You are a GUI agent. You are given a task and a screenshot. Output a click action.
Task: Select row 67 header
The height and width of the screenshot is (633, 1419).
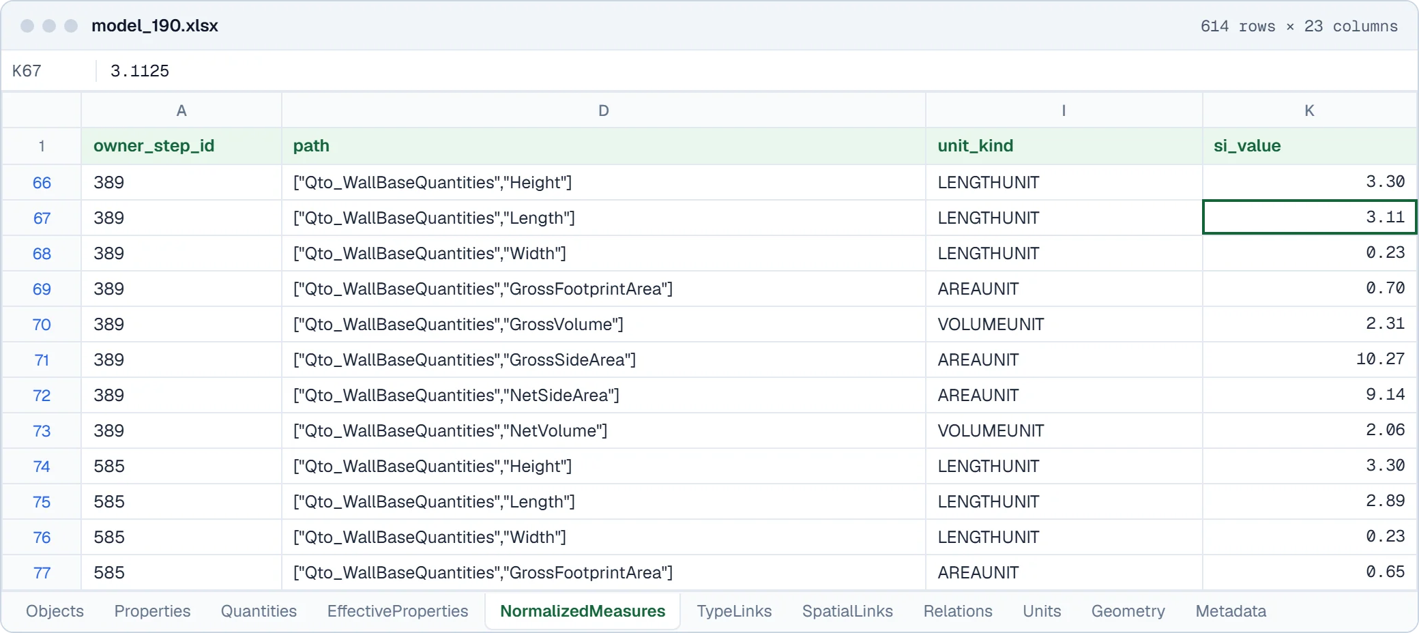point(42,218)
